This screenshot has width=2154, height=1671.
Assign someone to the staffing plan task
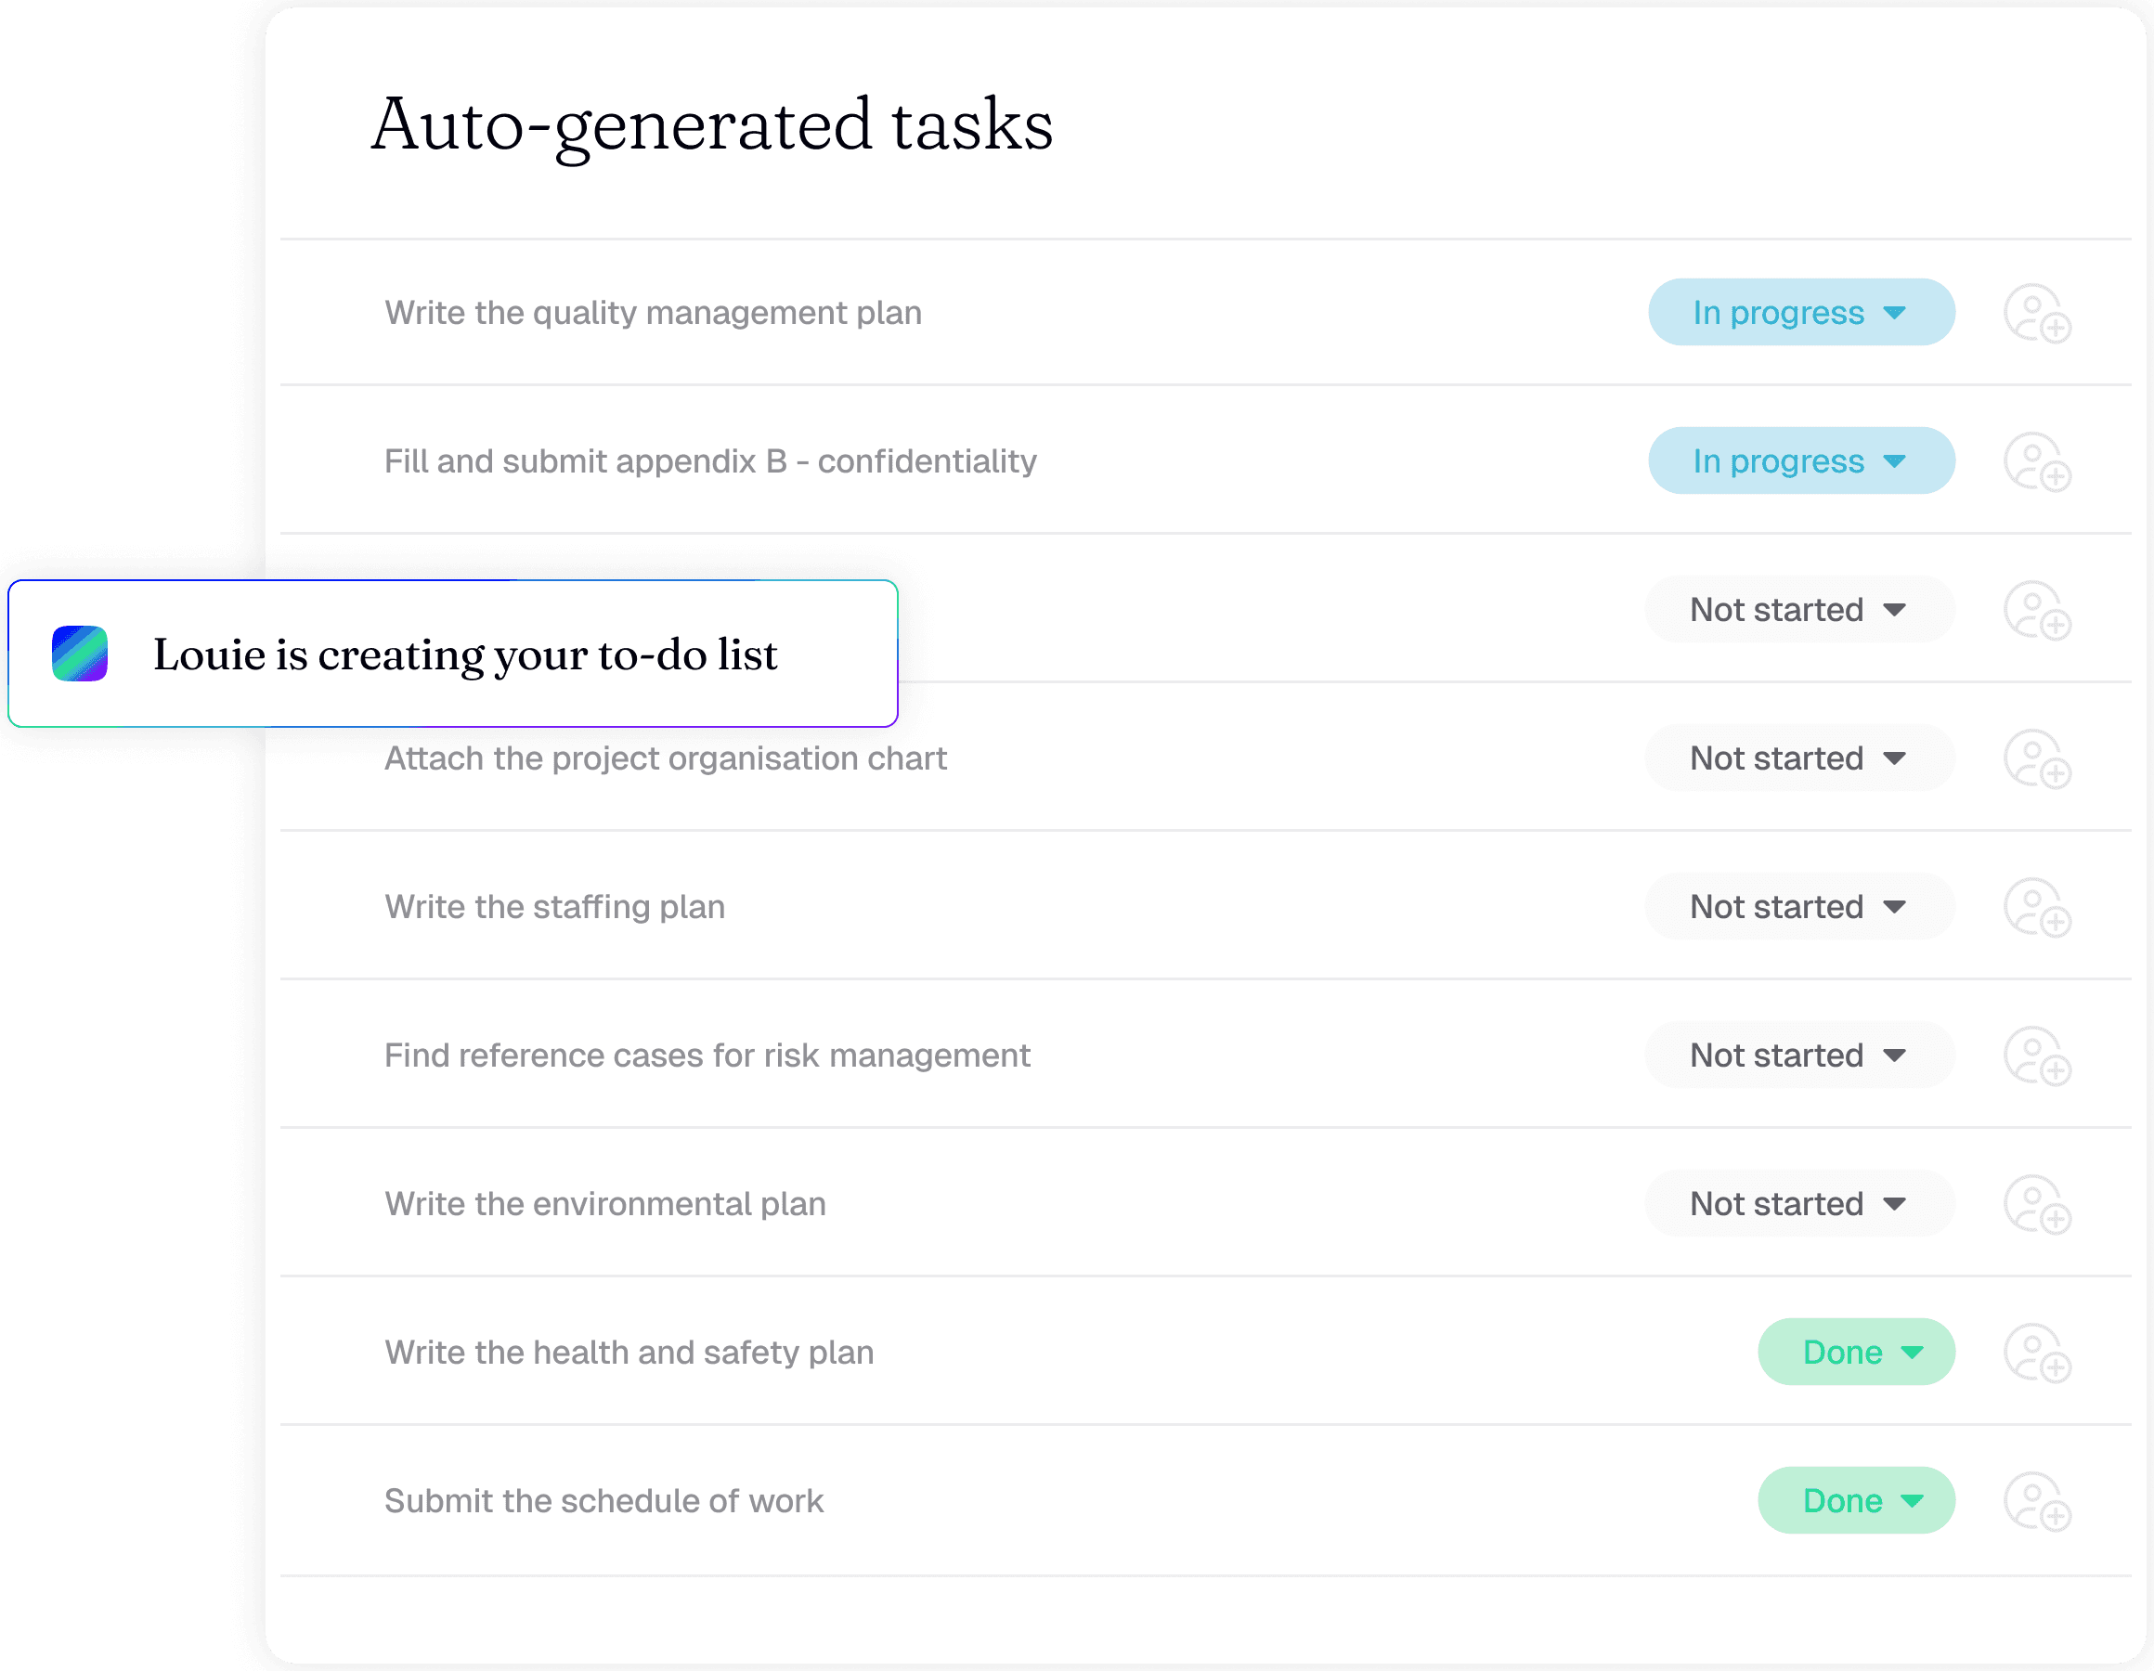coord(2037,908)
